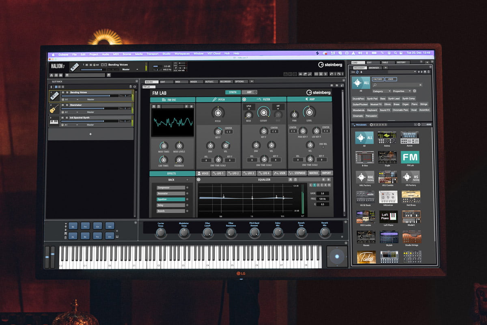The image size is (487, 325).
Task: Open MediaBay filter settings gear icon
Action: point(415,91)
